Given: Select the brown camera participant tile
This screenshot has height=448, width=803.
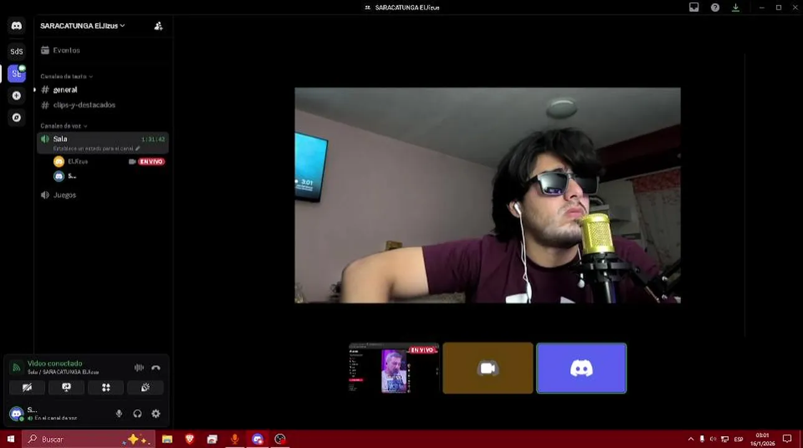Looking at the screenshot, I should click(x=488, y=368).
